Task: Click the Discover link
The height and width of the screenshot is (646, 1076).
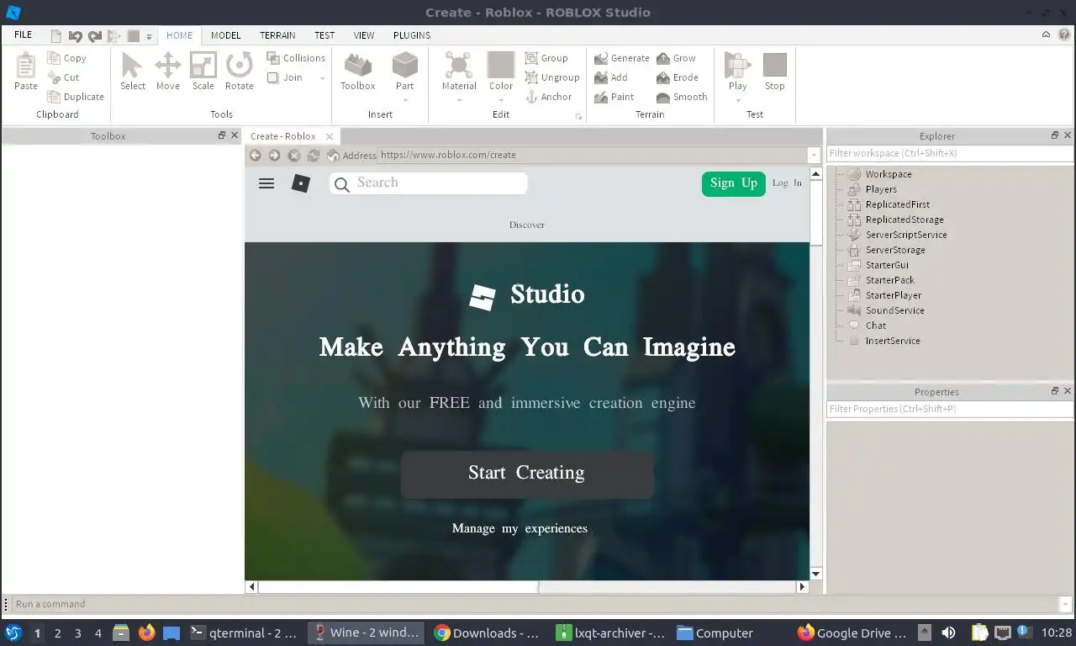Action: [x=527, y=225]
